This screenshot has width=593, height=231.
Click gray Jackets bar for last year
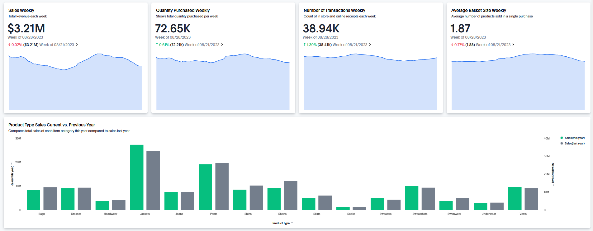(153, 181)
